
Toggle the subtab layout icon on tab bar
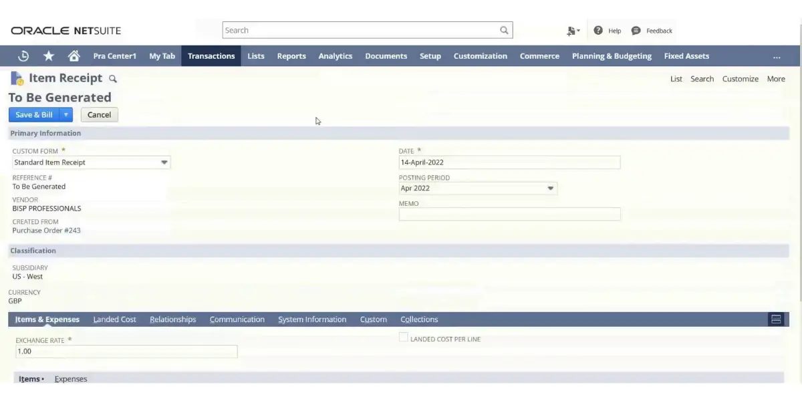click(x=776, y=319)
